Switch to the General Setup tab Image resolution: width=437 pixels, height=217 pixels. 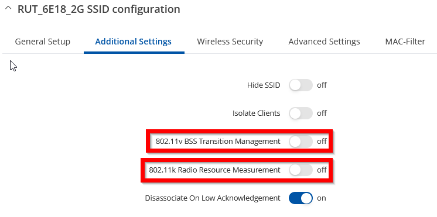43,42
